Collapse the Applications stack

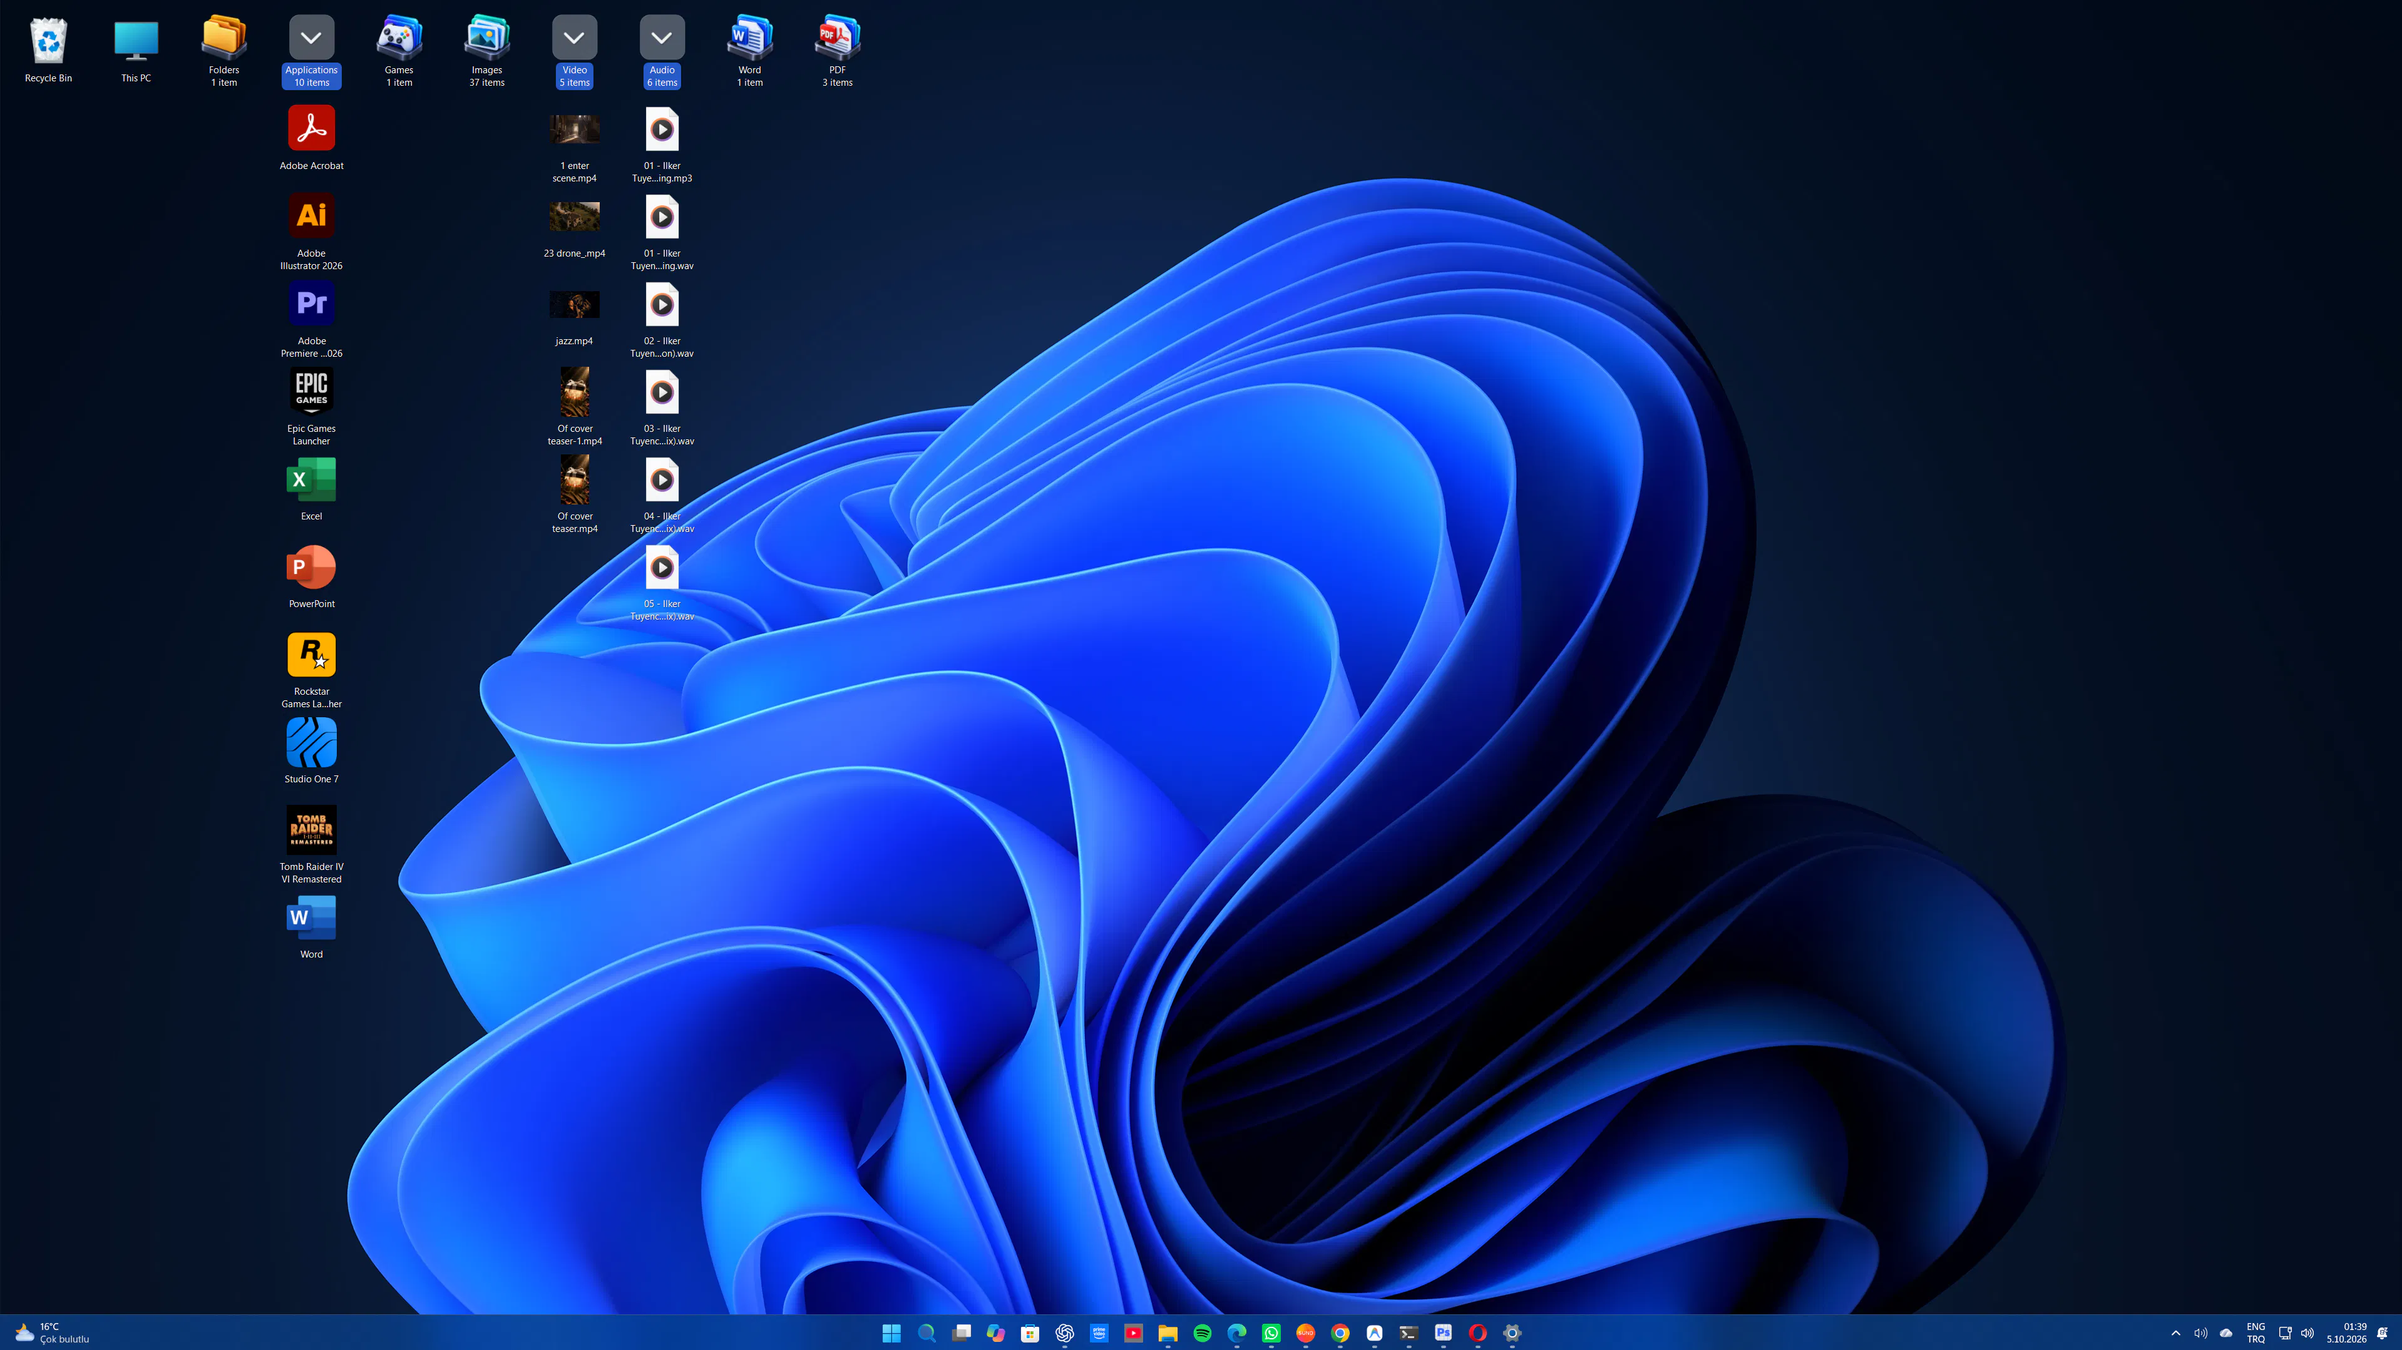tap(311, 38)
